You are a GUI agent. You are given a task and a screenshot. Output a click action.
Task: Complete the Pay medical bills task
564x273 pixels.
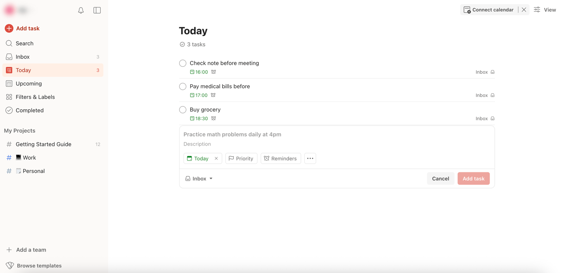click(183, 87)
